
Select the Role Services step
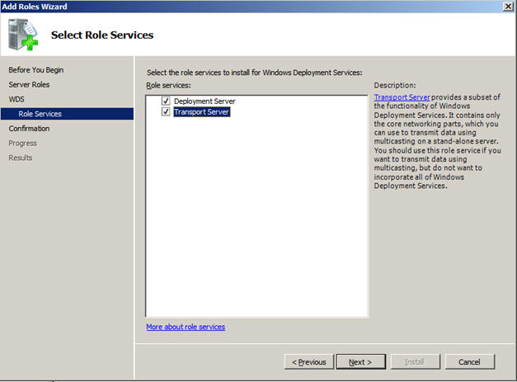(x=68, y=114)
